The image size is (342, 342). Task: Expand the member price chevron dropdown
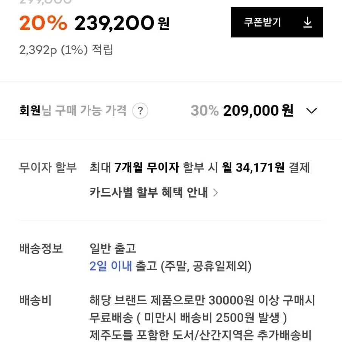(x=311, y=110)
